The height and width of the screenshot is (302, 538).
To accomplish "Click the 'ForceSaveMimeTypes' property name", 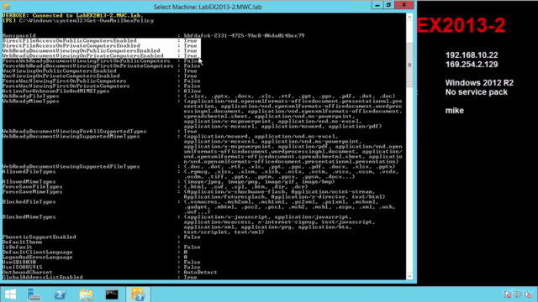I will [x=33, y=191].
